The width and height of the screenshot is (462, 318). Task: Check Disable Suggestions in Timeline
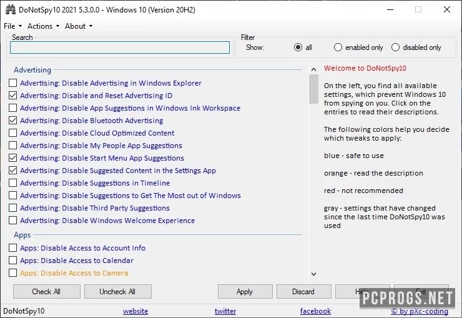(12, 182)
